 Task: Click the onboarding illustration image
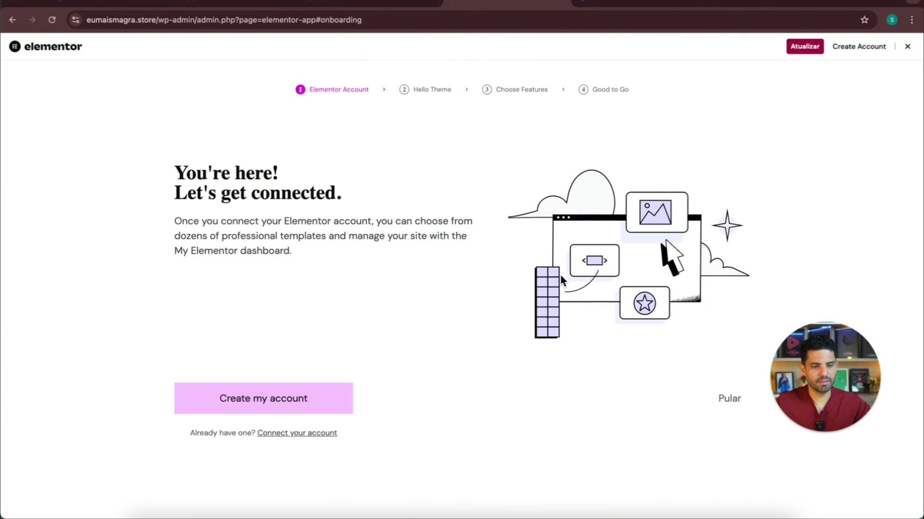point(628,254)
